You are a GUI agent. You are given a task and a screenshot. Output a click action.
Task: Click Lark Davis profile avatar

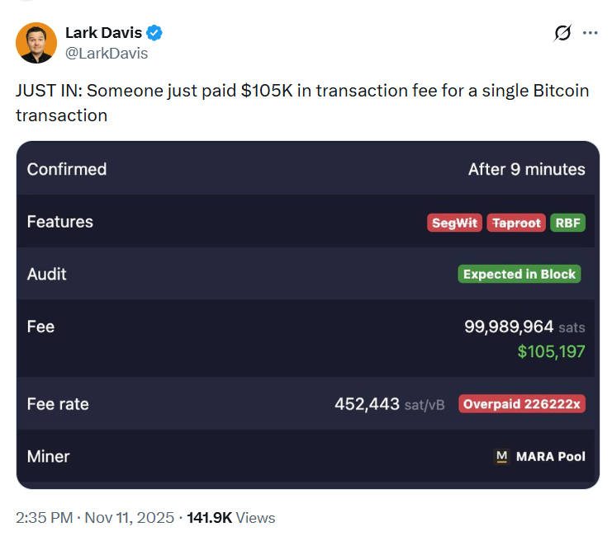click(36, 43)
